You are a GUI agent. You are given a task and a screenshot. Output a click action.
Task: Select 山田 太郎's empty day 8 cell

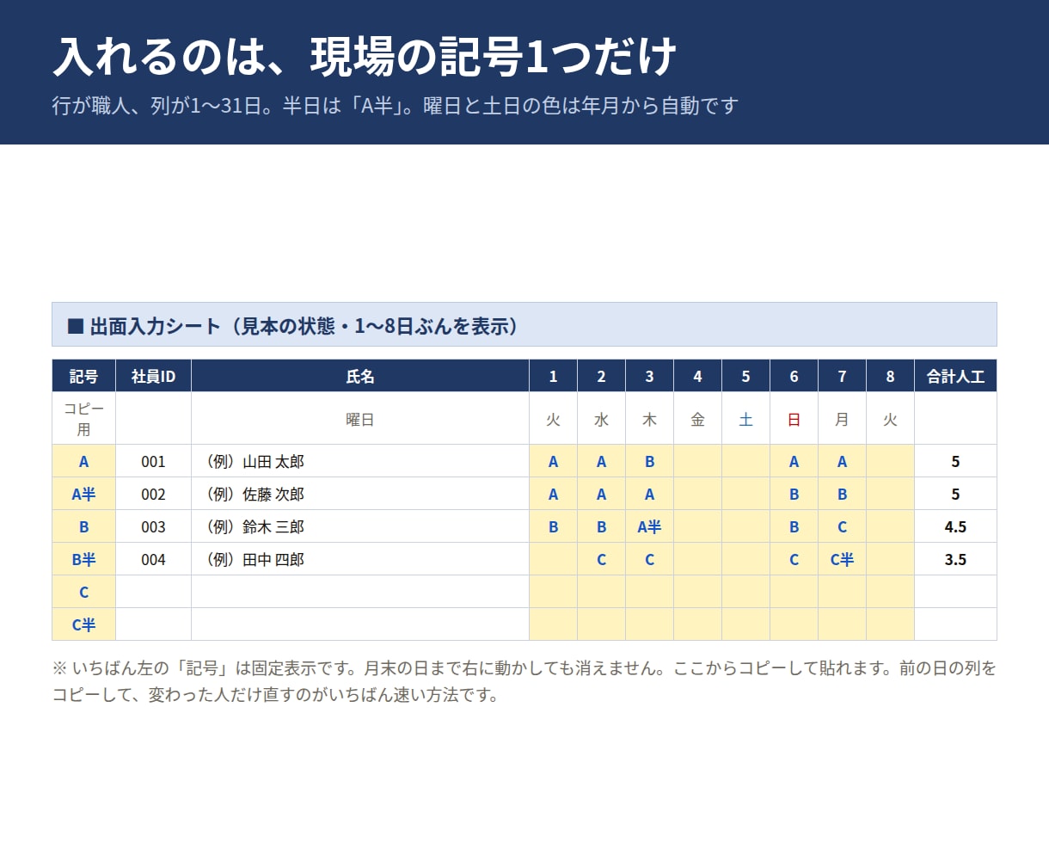click(x=890, y=461)
